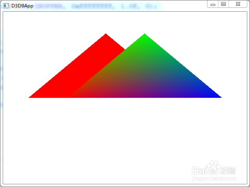Click the D3D9App title text
The height and width of the screenshot is (187, 250).
(x=22, y=6)
